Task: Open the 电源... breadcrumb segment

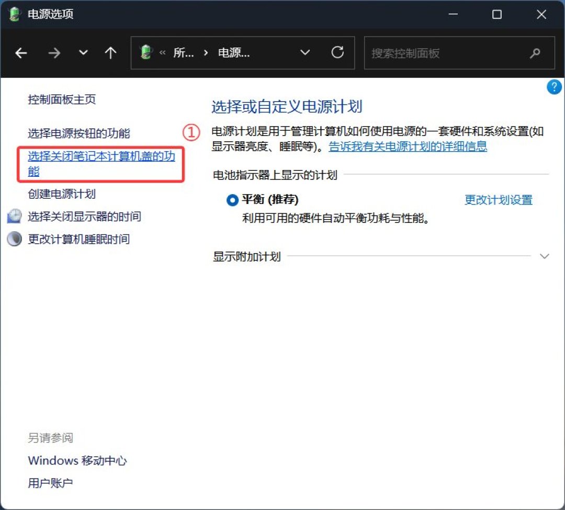Action: [234, 53]
